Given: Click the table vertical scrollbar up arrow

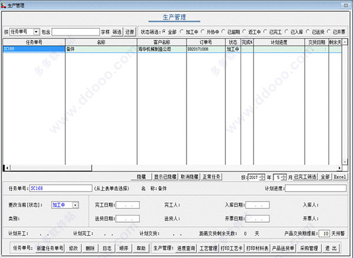Looking at the screenshot, I should 345,42.
